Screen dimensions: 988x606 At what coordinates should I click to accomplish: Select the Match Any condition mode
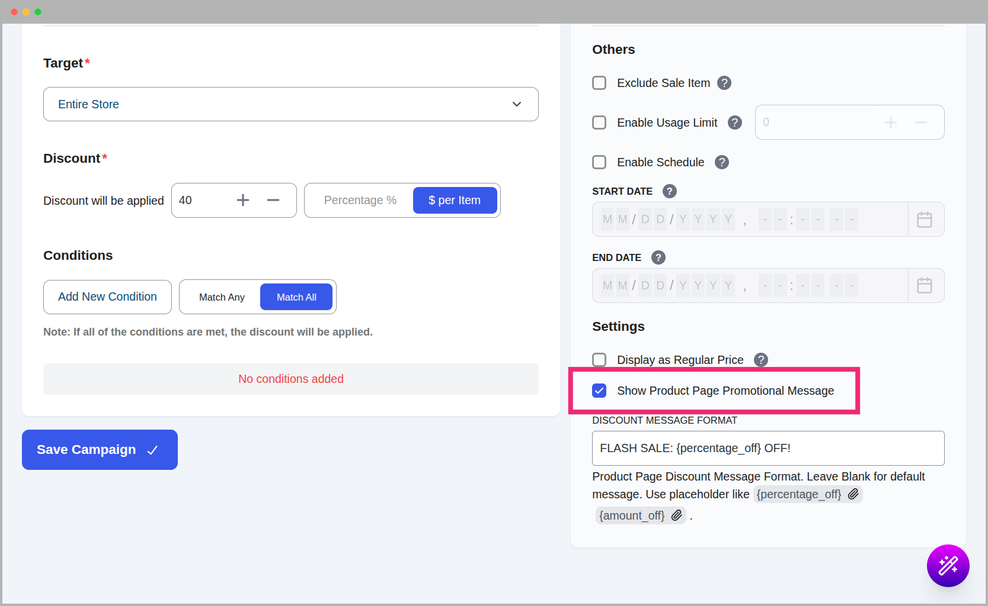pyautogui.click(x=222, y=297)
